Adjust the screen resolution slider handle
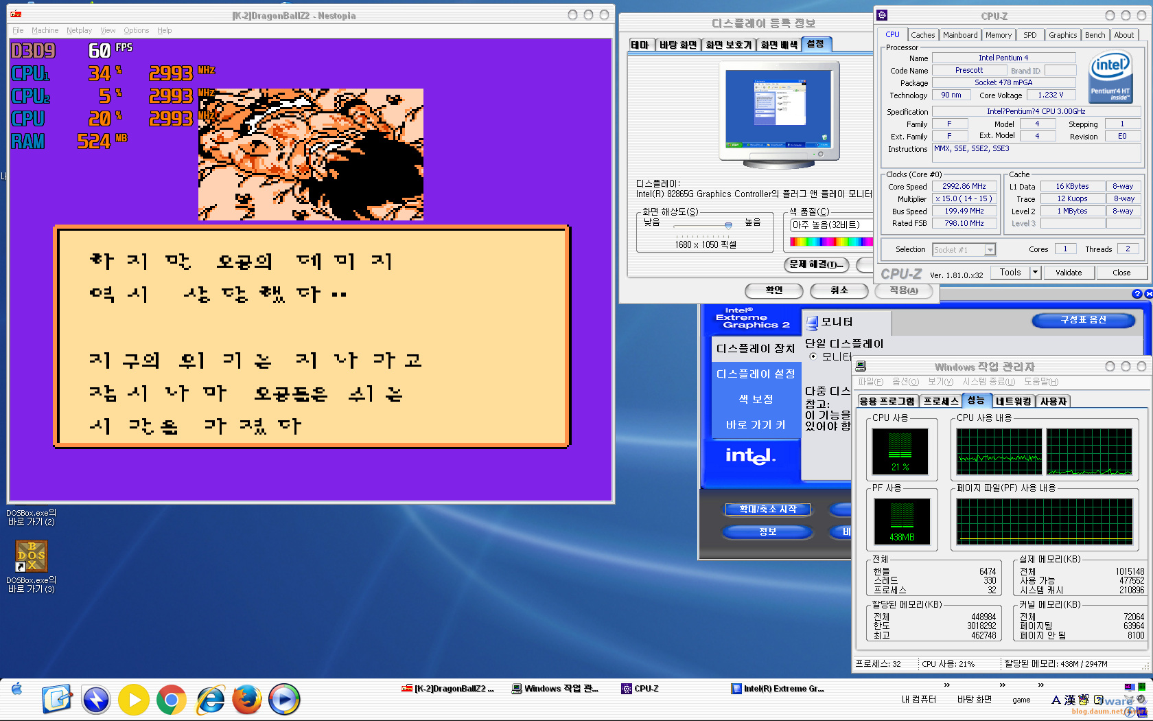1153x721 pixels. coord(728,225)
